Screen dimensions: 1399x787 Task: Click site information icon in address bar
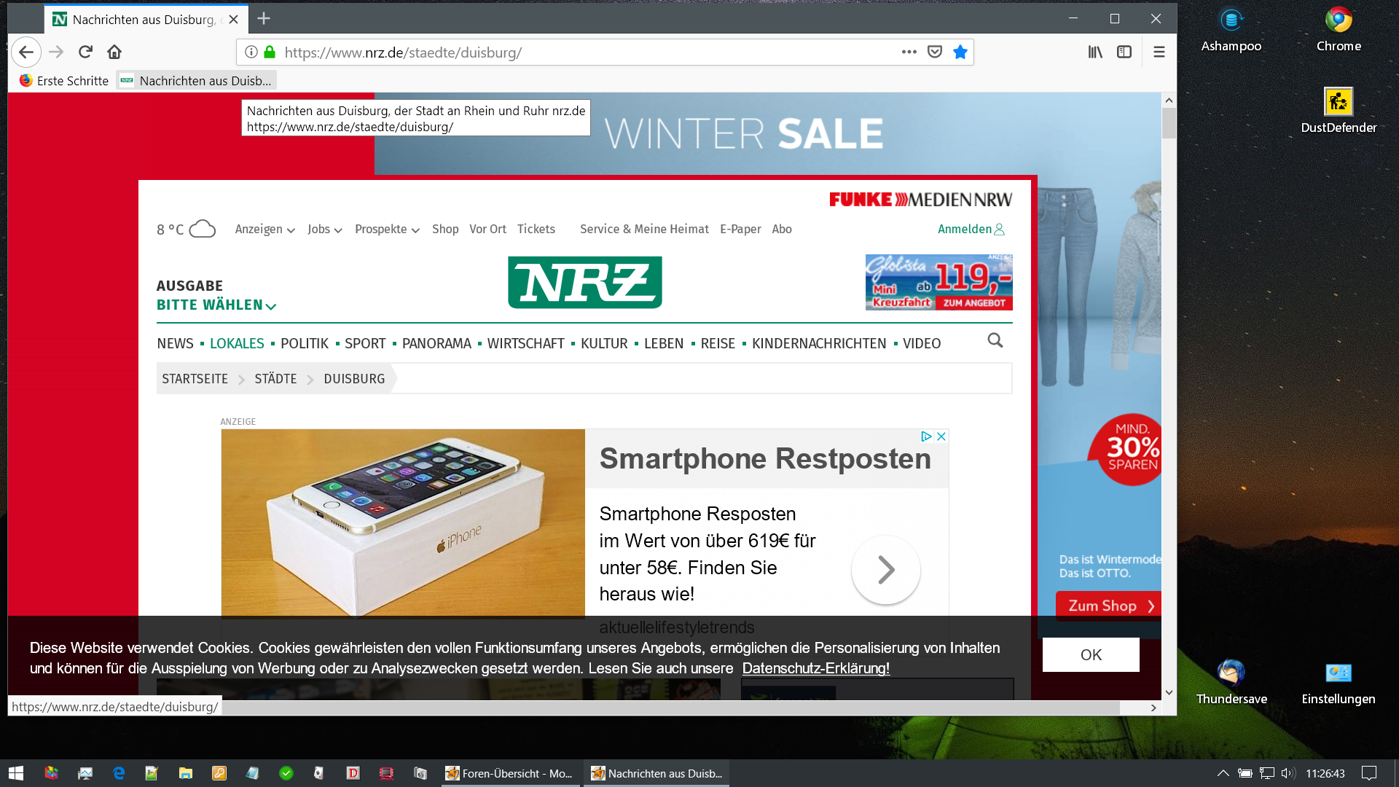tap(251, 52)
